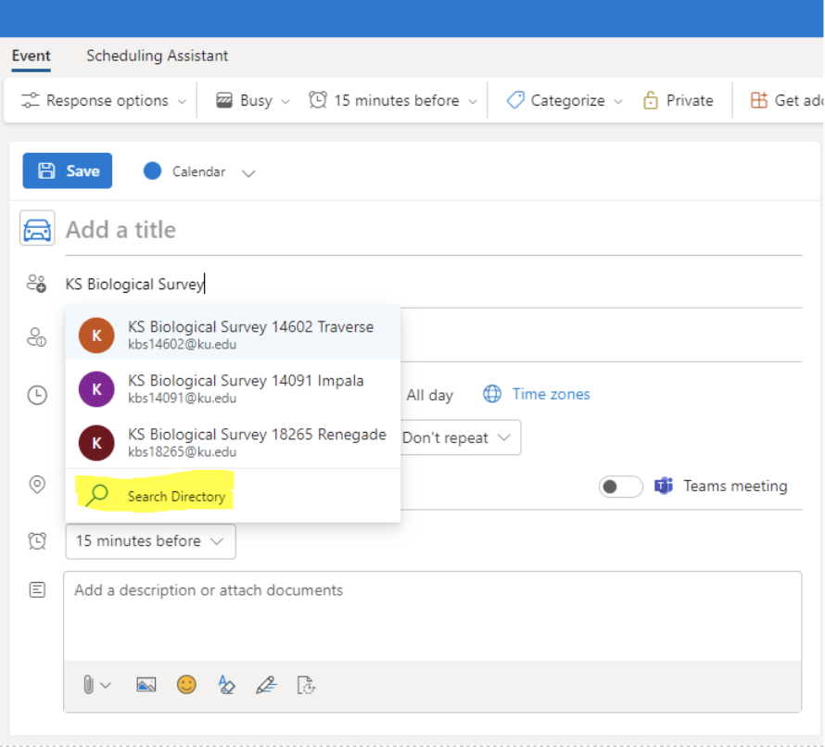Click the Search Directory magnifier icon
Viewport: 825px width, 747px height.
tap(96, 496)
